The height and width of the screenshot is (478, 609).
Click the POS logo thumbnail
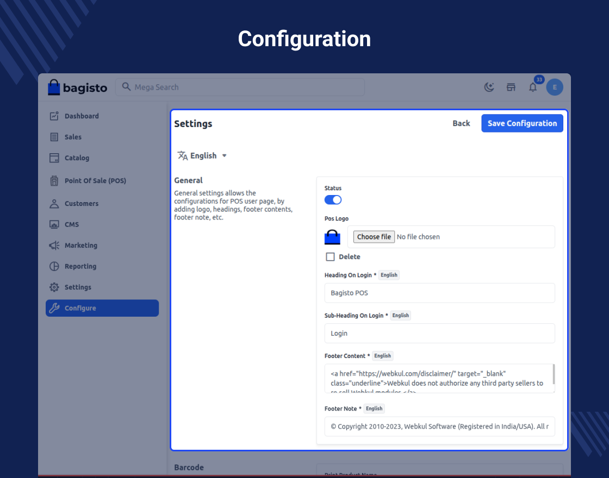pos(332,237)
